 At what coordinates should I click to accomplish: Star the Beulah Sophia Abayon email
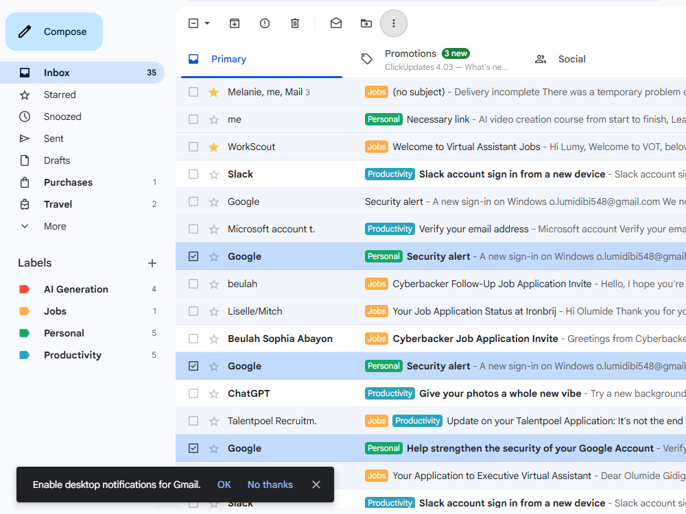point(213,339)
